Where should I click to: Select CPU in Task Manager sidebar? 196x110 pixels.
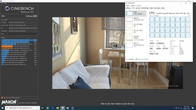[136, 13]
